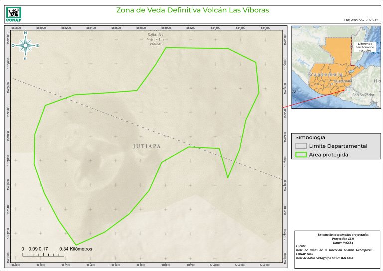Viewport: 383px width, 271px height.
Task: Click the compass rose icon
Action: [25, 46]
